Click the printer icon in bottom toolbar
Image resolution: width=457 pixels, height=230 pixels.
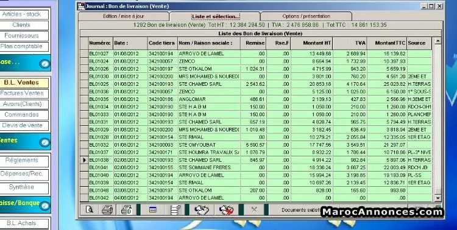click(107, 210)
